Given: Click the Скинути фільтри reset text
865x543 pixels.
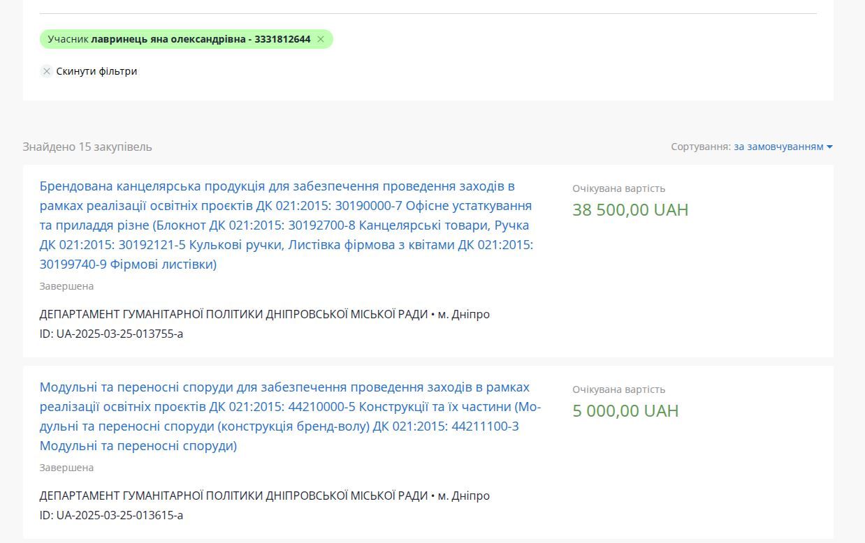Looking at the screenshot, I should point(96,71).
